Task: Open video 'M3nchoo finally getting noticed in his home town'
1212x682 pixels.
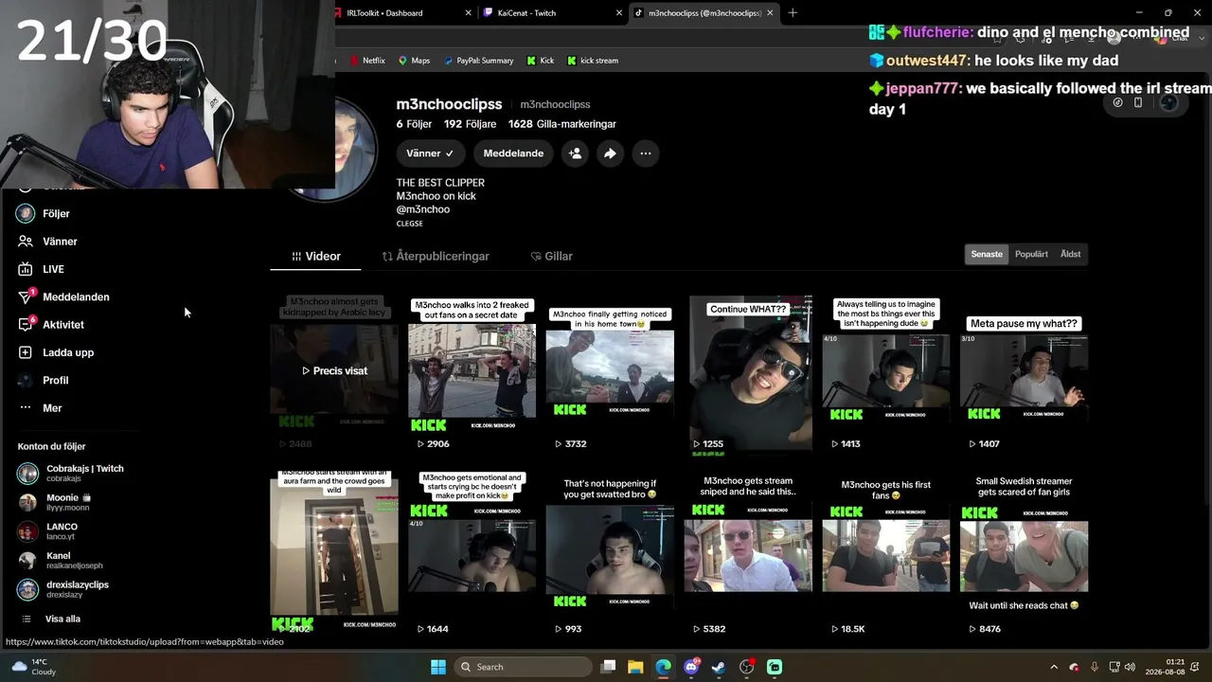Action: coord(610,373)
